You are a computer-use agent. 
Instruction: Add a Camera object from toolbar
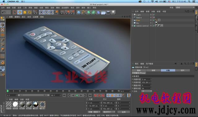coord(108,12)
